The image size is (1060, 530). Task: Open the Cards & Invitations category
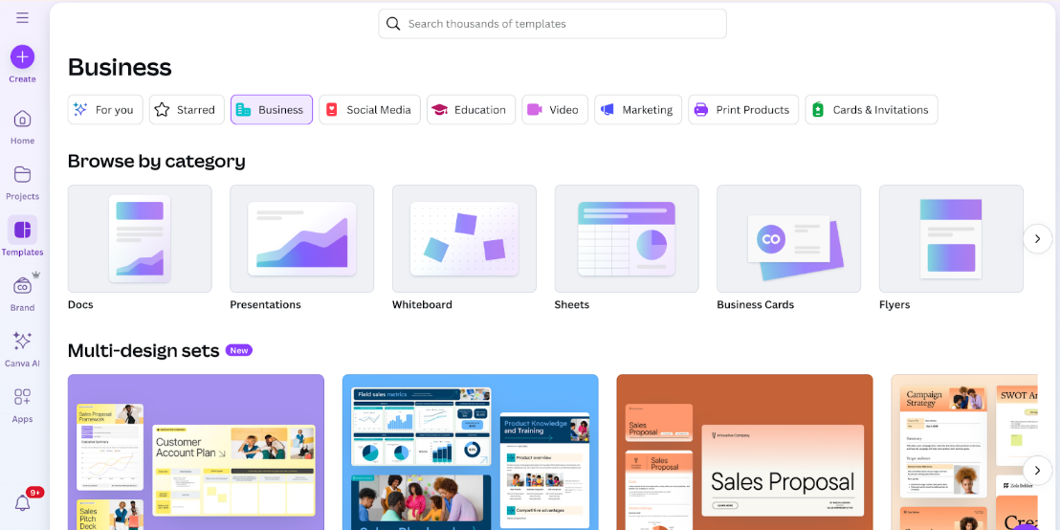click(871, 110)
